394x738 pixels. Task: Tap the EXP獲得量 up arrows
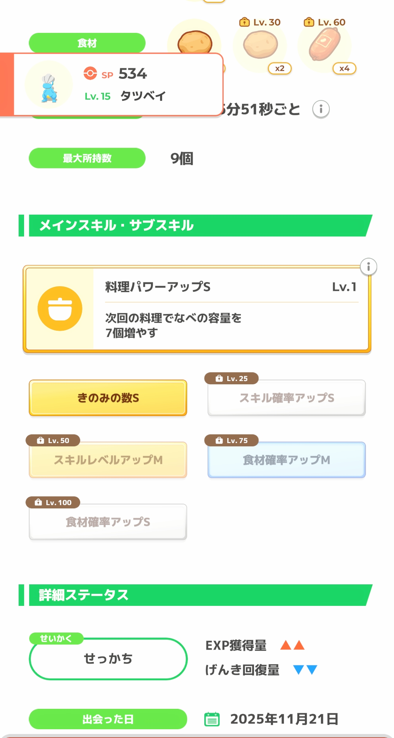pos(292,645)
